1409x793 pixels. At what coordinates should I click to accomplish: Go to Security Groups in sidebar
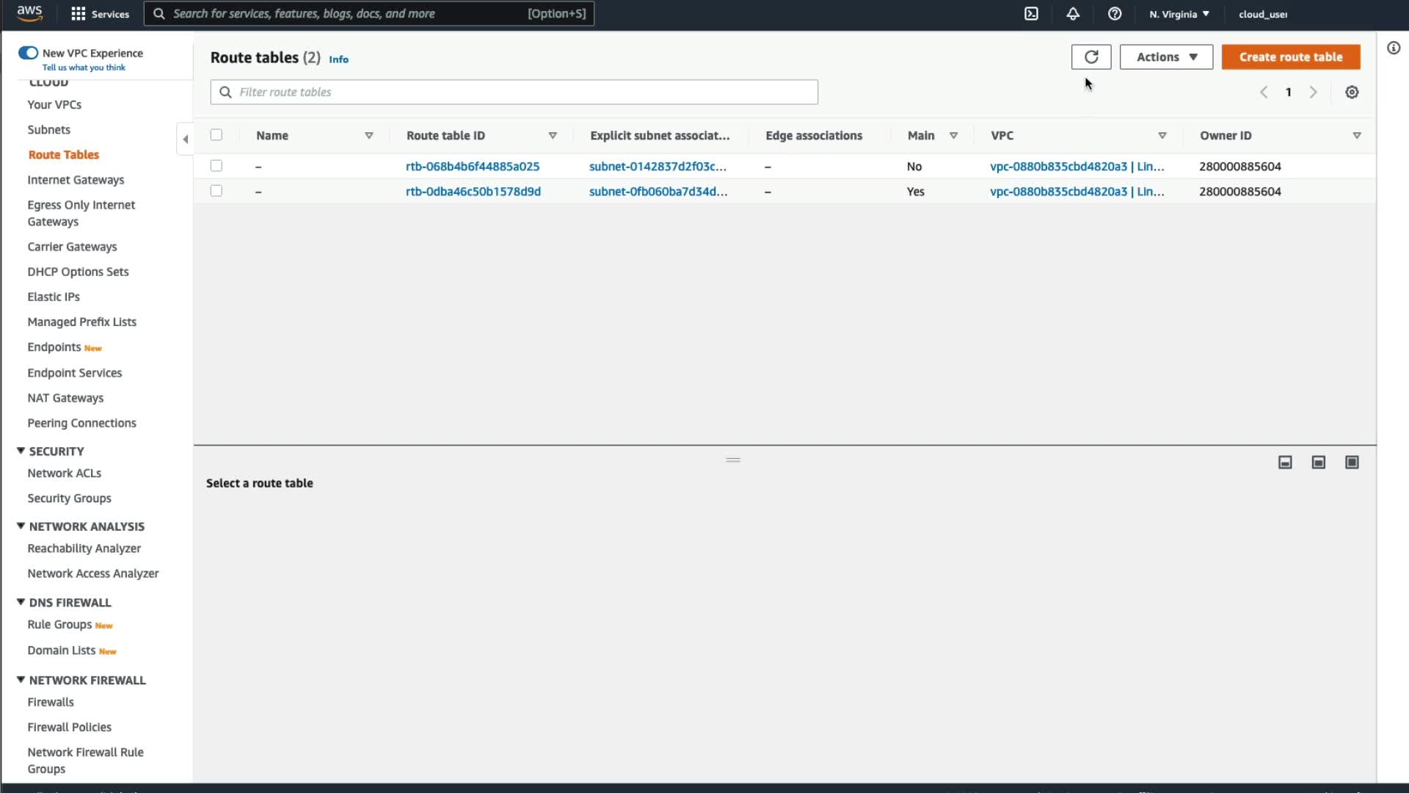pyautogui.click(x=69, y=499)
